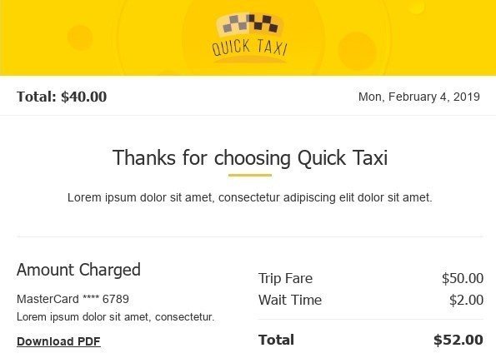The height and width of the screenshot is (358, 496).
Task: Click the Wait Time label
Action: (x=290, y=300)
